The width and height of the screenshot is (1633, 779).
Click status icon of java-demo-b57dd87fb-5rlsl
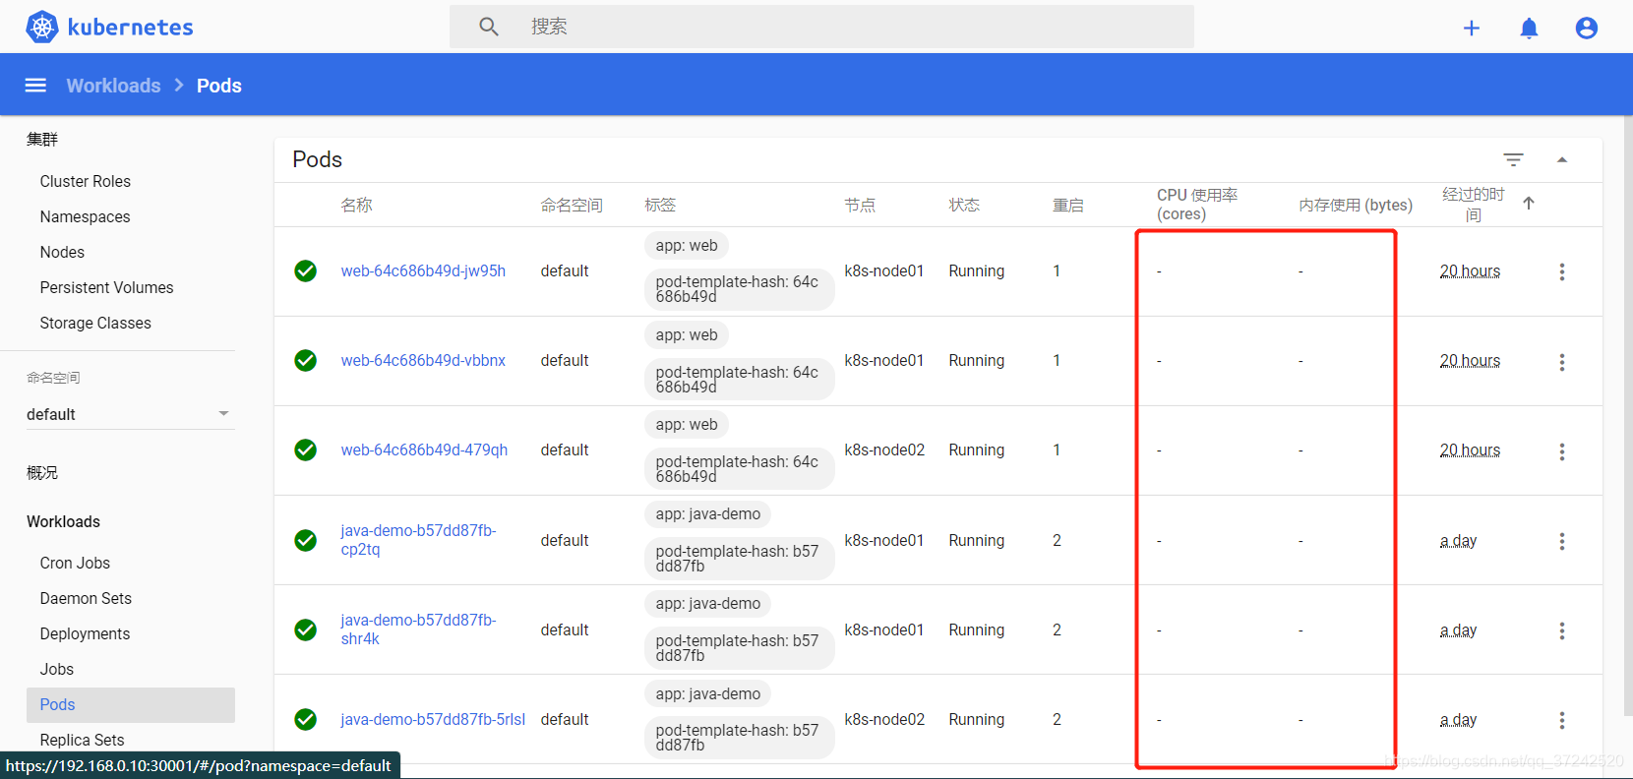coord(306,719)
